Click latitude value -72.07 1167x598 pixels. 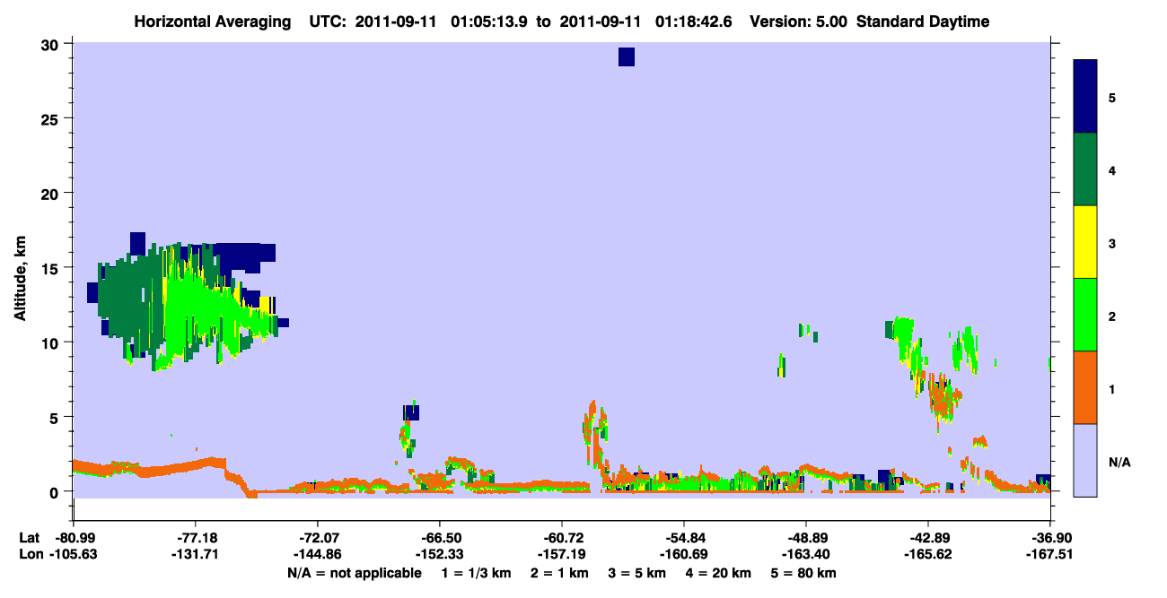point(317,538)
